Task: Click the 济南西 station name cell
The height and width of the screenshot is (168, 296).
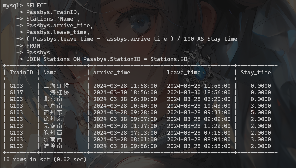Action: (x=53, y=139)
